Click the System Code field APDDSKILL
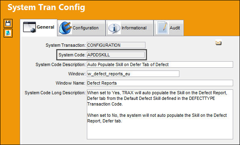 tap(116, 55)
